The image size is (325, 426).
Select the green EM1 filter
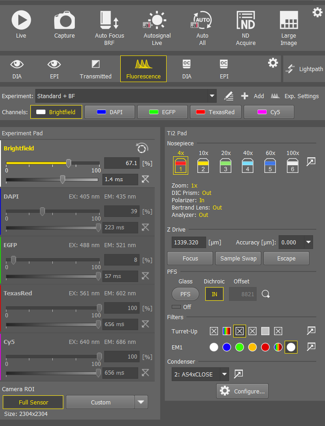coord(239,347)
